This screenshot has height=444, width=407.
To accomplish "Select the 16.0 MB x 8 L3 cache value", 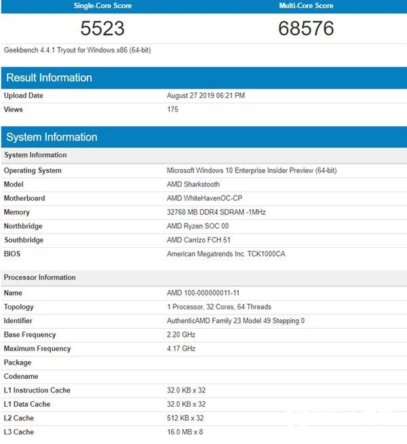I will [x=185, y=432].
